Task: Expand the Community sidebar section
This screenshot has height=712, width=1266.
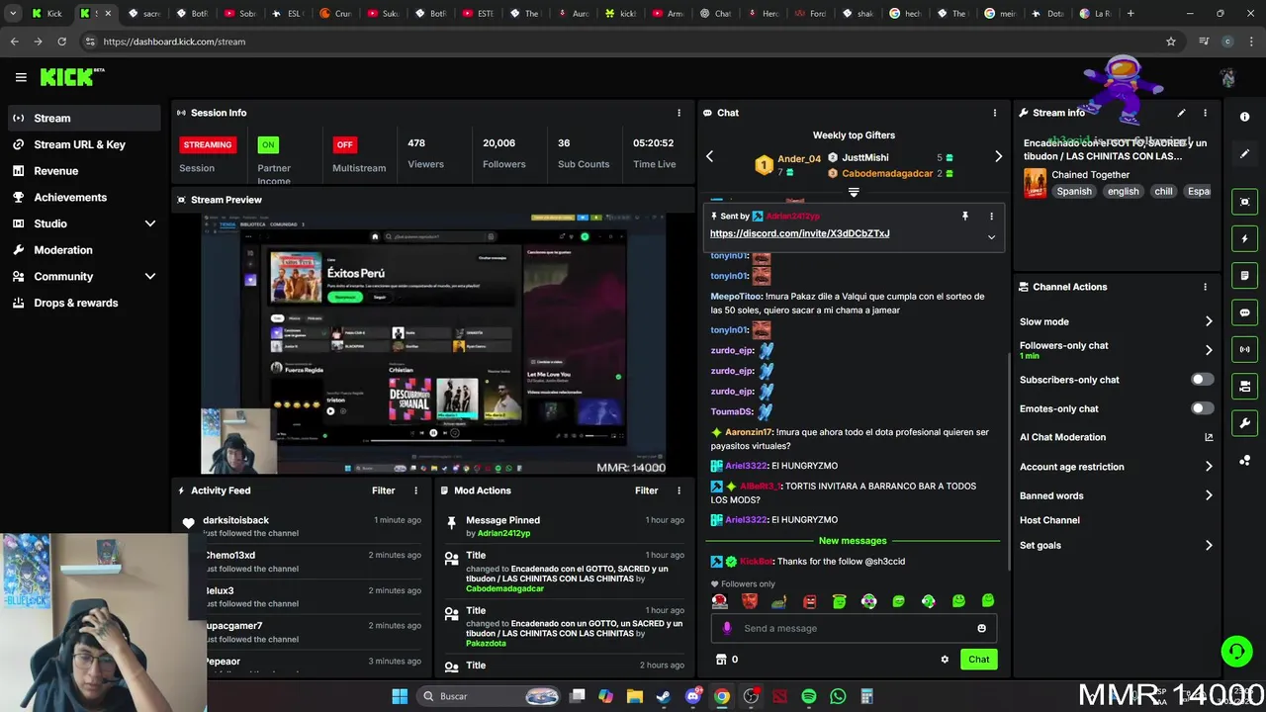Action: pos(150,277)
